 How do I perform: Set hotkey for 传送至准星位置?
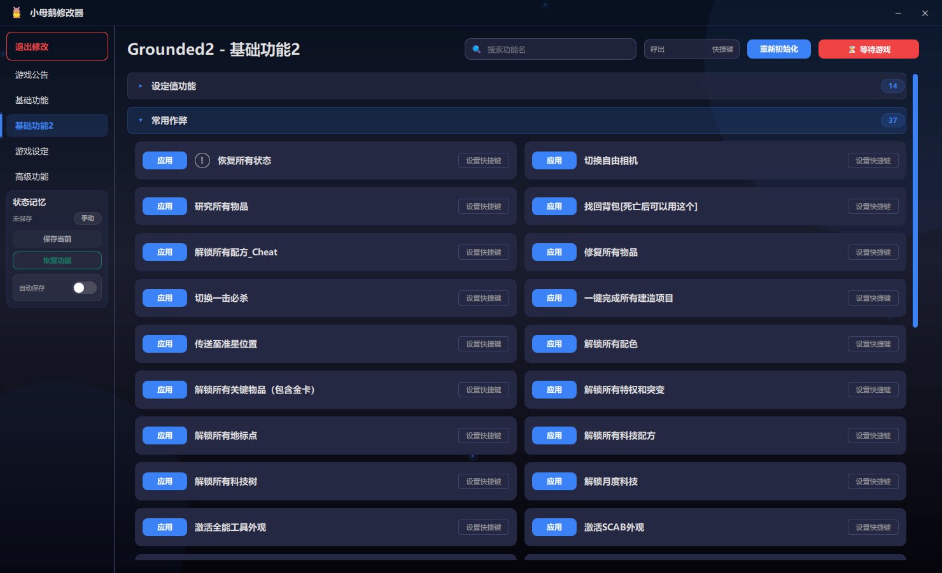(484, 344)
